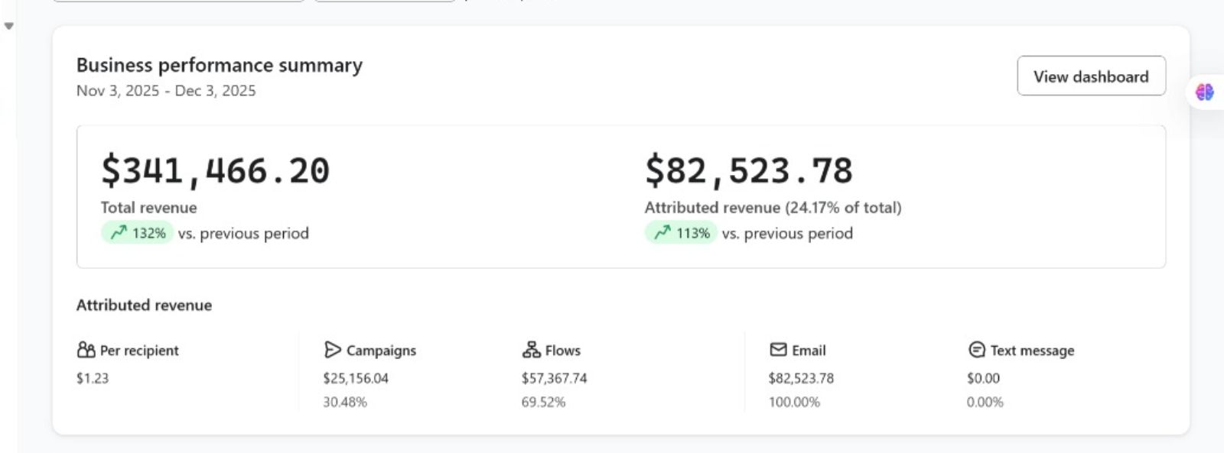1224x453 pixels.
Task: Select the Campaigns paper-plane icon
Action: pyautogui.click(x=332, y=350)
